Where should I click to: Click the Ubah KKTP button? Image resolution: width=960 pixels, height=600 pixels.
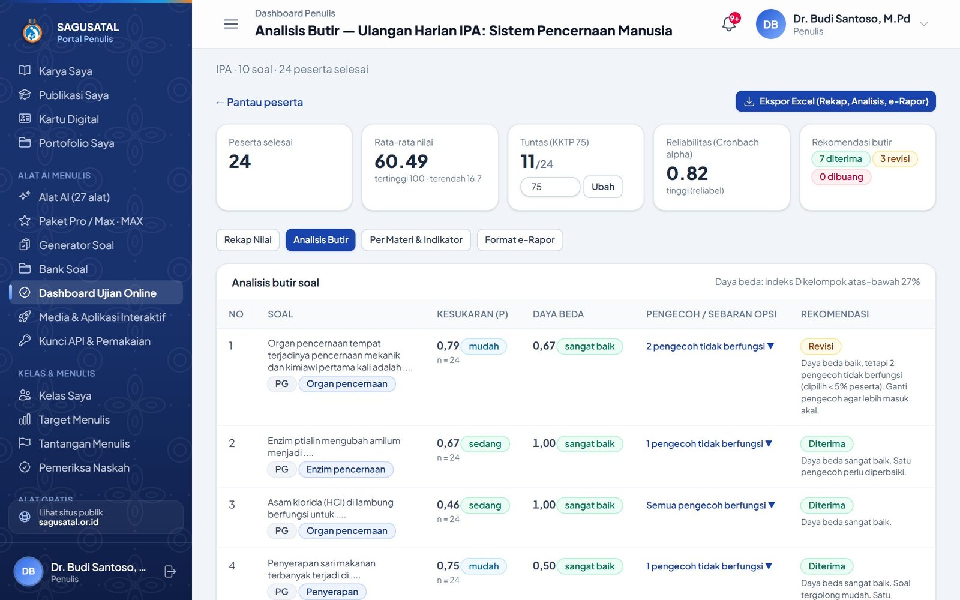(x=603, y=187)
